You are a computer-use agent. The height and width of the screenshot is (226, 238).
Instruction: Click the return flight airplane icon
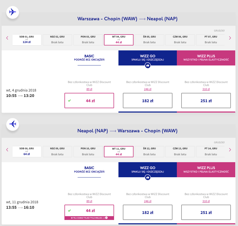(12, 124)
